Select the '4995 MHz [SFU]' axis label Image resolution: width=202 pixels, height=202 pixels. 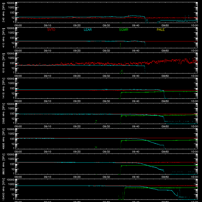coord(3,139)
